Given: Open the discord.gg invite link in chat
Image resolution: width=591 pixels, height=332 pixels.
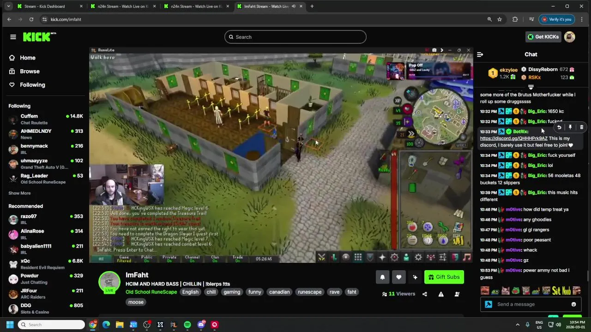Looking at the screenshot, I should click(x=513, y=138).
